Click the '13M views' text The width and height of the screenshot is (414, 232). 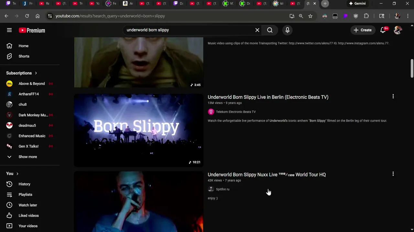(x=215, y=103)
